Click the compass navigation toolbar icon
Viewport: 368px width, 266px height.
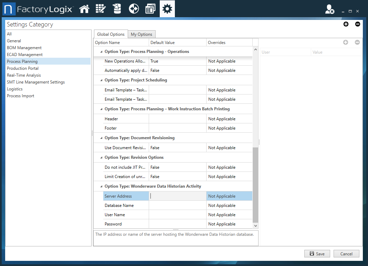coord(134,8)
